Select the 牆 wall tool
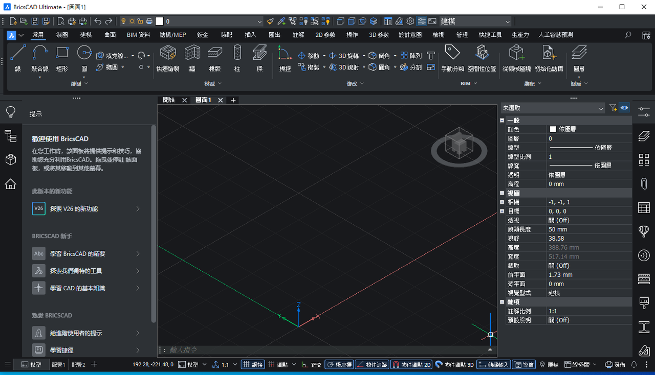Viewport: 655px width, 375px height. pyautogui.click(x=192, y=58)
